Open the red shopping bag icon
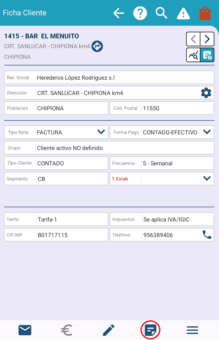 pyautogui.click(x=205, y=13)
